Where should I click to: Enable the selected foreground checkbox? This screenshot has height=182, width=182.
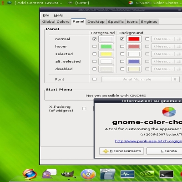(94, 54)
